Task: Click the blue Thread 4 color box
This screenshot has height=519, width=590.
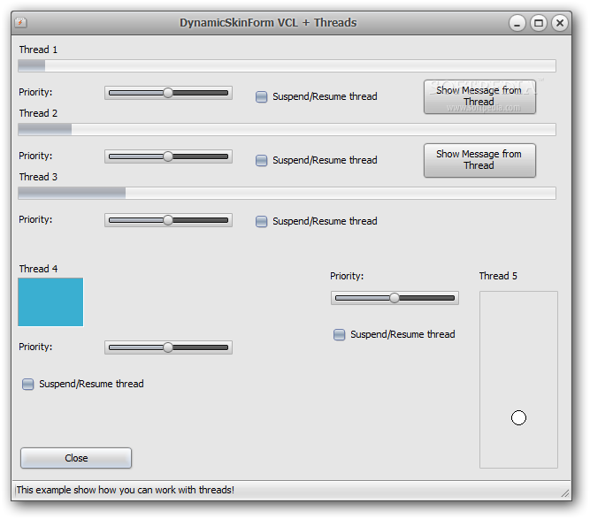Action: point(50,302)
